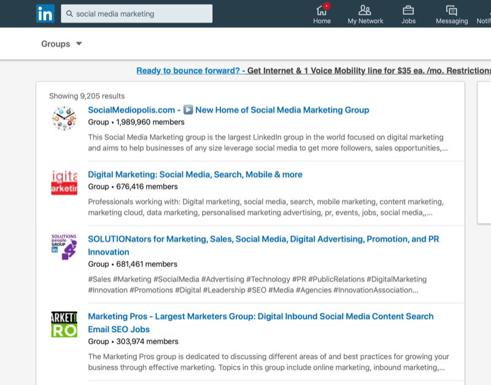Click the search field with social media marketing
The width and height of the screenshot is (491, 385).
pyautogui.click(x=136, y=14)
